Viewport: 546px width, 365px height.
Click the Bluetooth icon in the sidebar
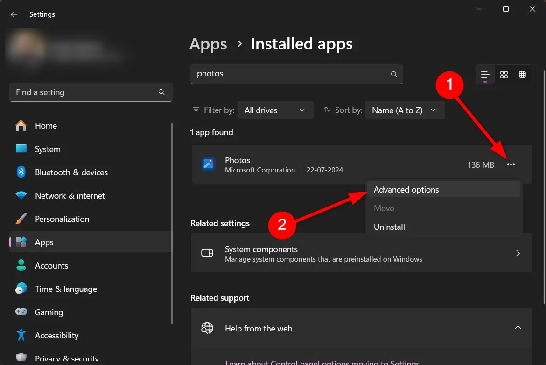pyautogui.click(x=21, y=172)
